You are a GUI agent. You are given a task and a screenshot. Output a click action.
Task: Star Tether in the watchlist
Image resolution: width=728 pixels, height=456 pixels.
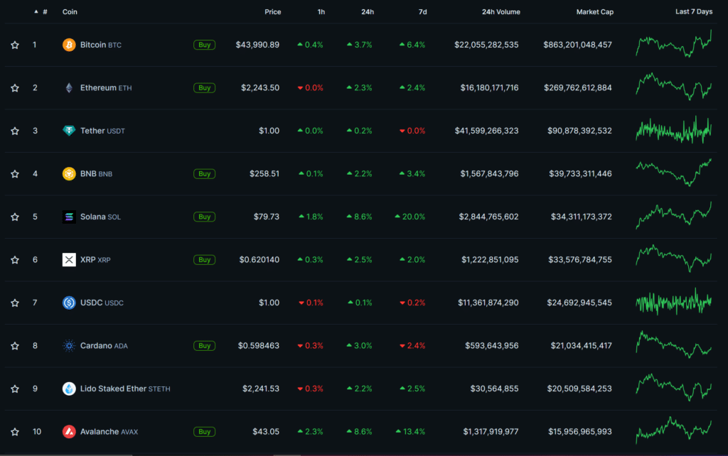click(15, 131)
